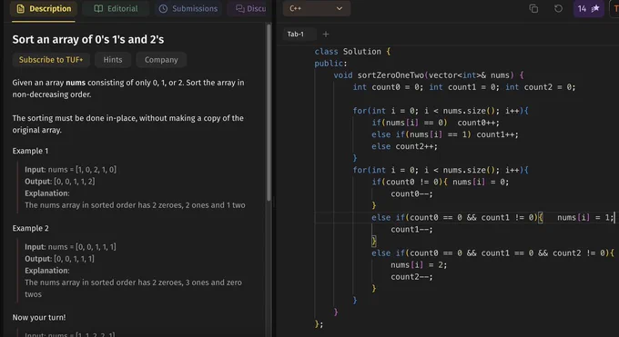619x337 pixels.
Task: Click line with 'count2 != 0' condition
Action: 492,253
